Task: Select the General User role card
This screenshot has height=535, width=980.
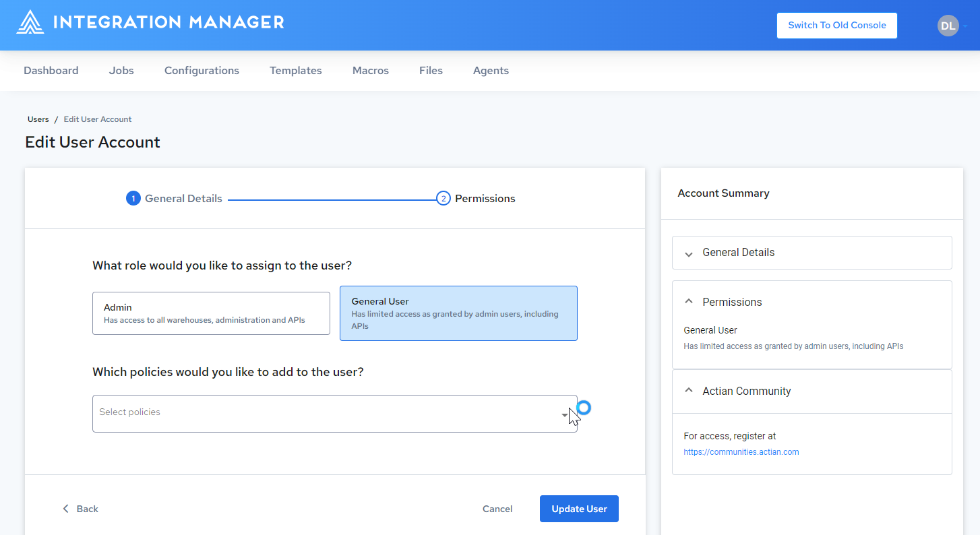Action: pyautogui.click(x=458, y=313)
